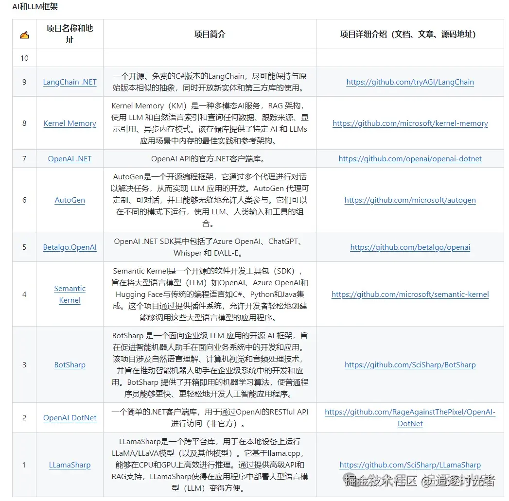Click the AI和LLM框架 section heading
Screen dimensions: 509x501
tap(35, 6)
